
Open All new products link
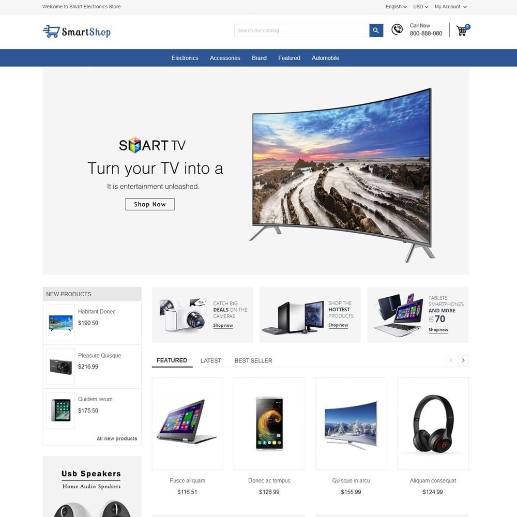[x=117, y=438]
